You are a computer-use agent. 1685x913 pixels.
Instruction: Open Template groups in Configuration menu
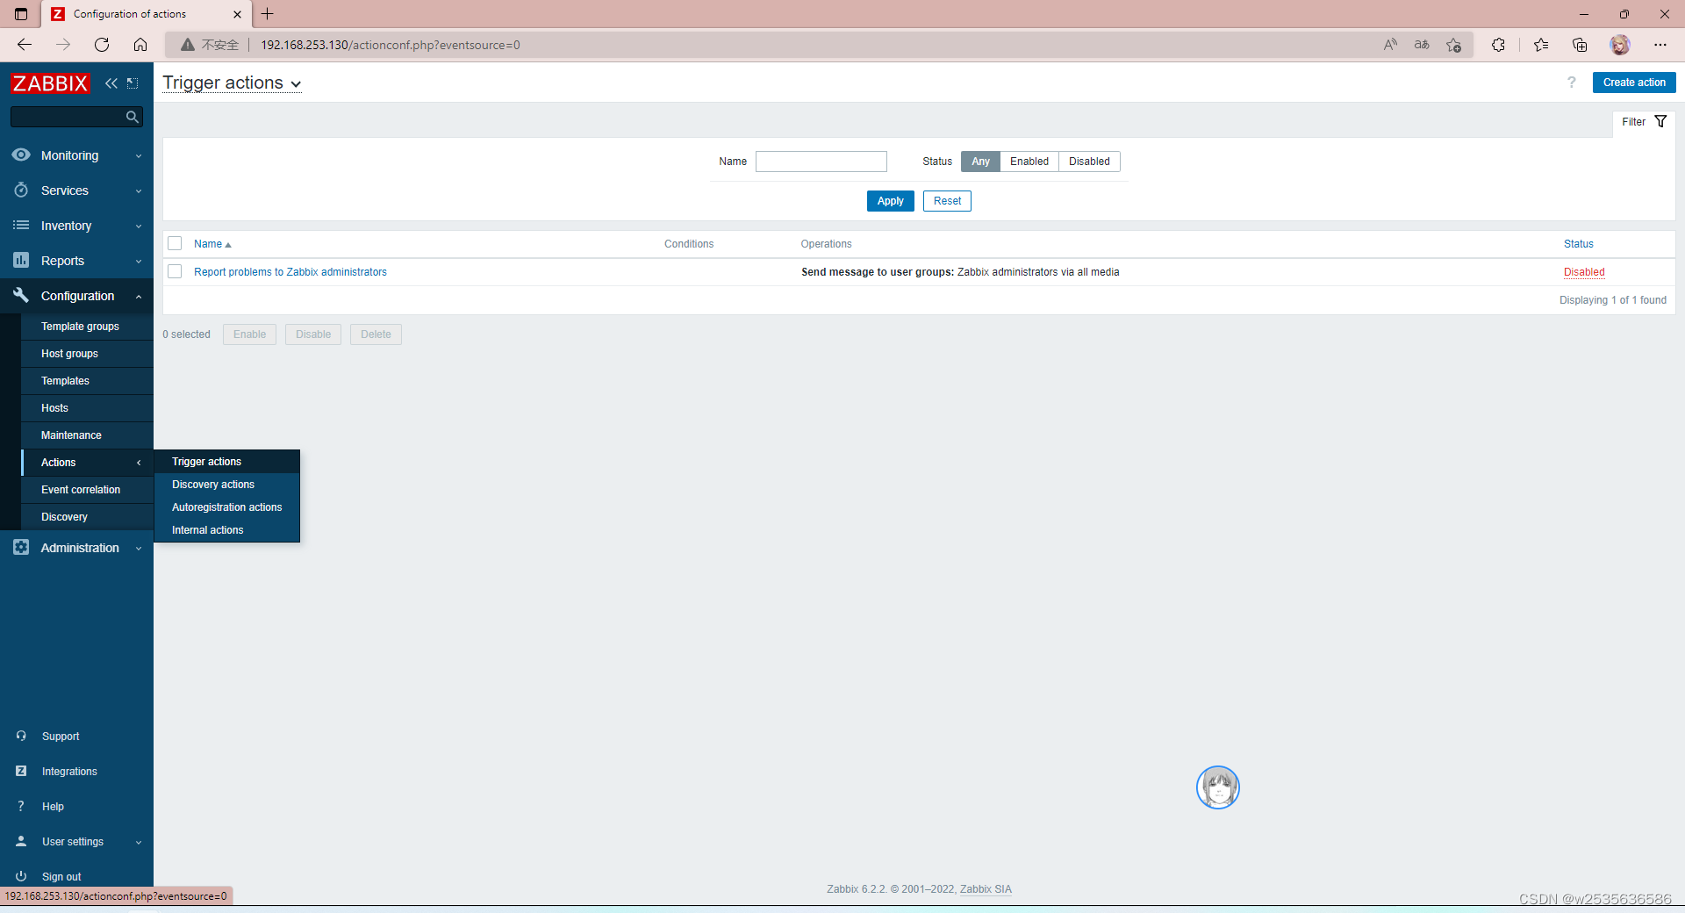click(x=87, y=326)
